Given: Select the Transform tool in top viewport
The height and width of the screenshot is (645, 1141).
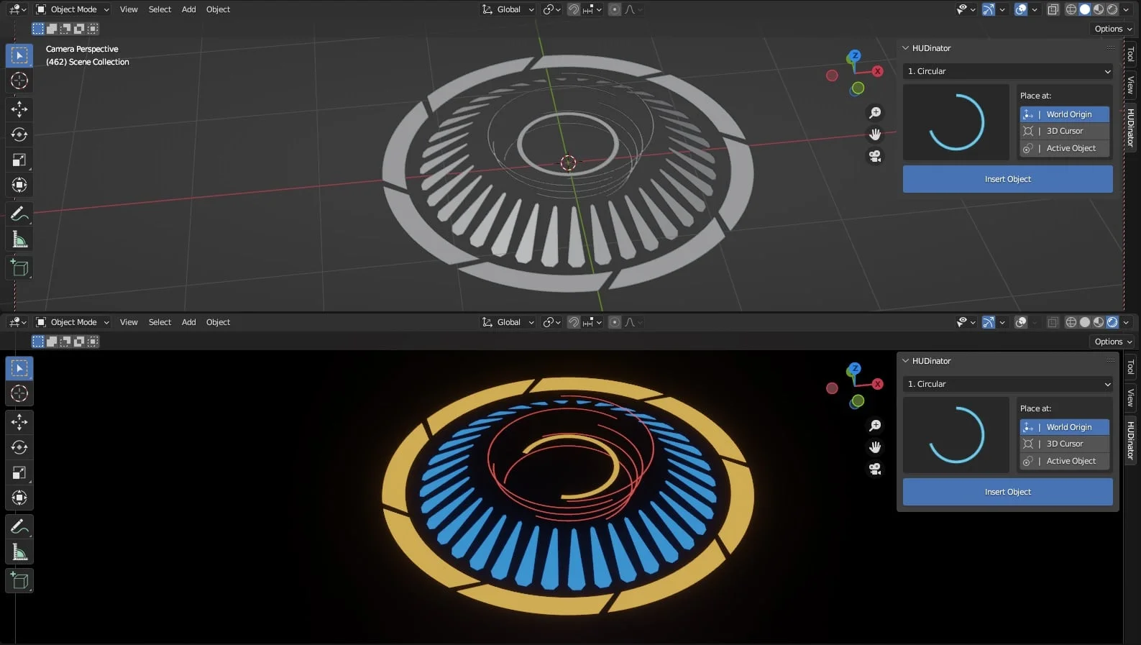Looking at the screenshot, I should (19, 185).
